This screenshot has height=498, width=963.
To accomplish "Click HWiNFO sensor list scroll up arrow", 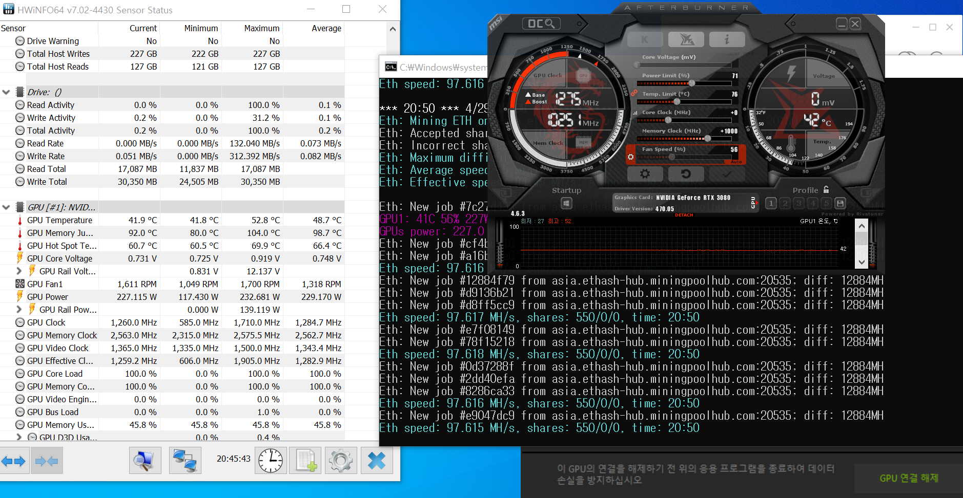I will coord(393,29).
